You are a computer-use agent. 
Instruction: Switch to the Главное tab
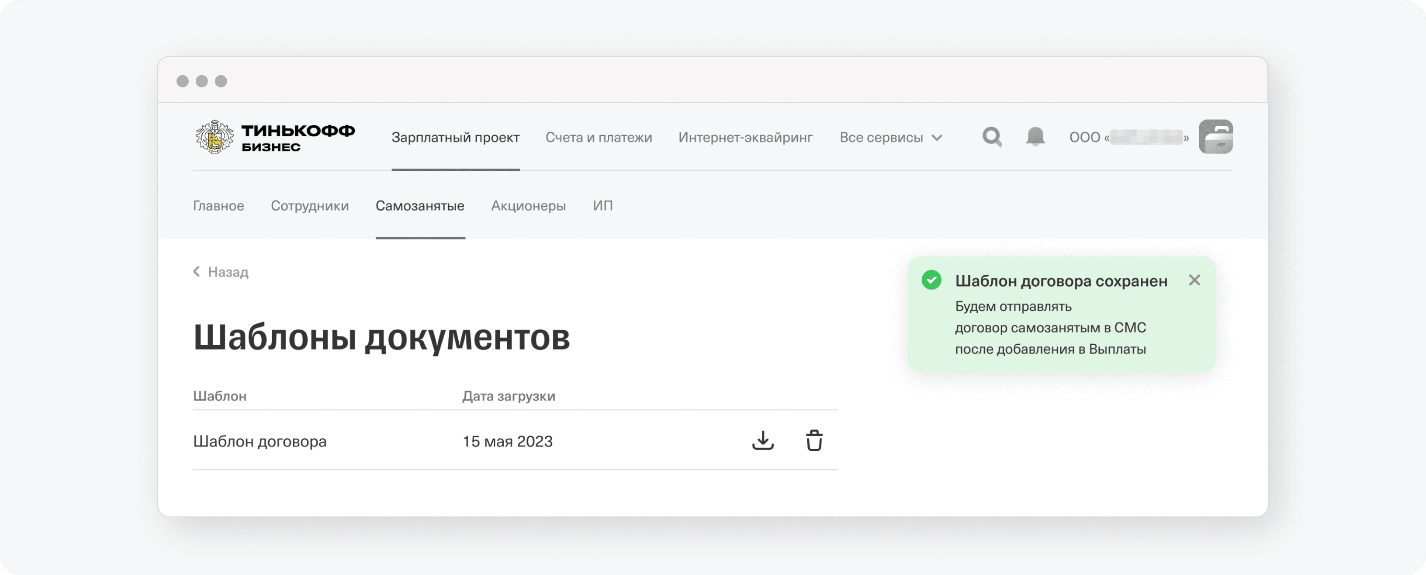coord(218,206)
